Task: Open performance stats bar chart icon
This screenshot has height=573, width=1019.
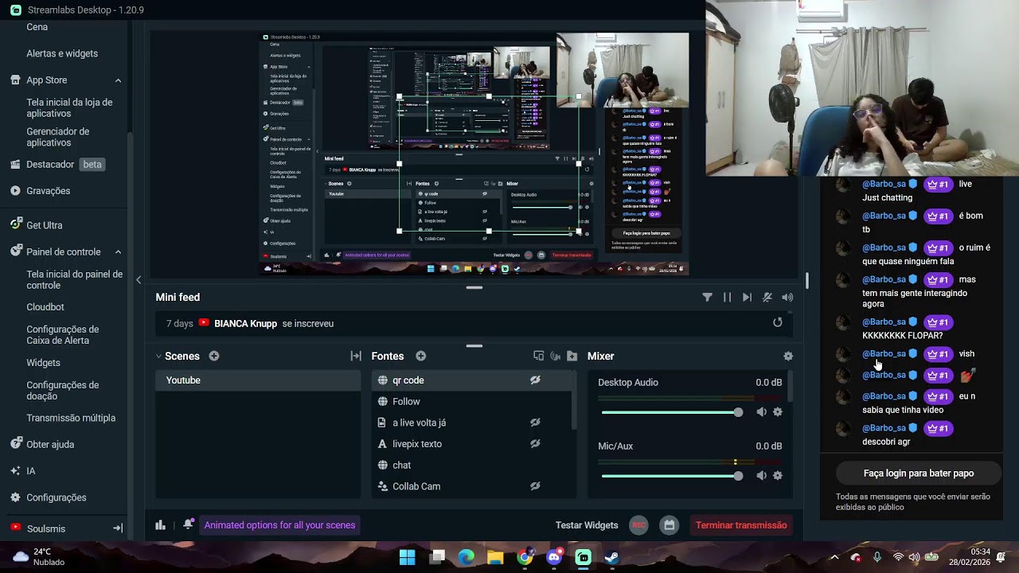Action: point(160,525)
